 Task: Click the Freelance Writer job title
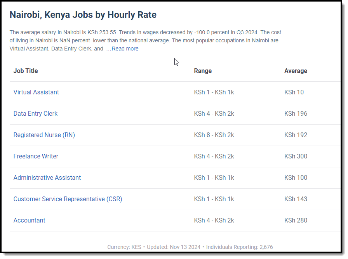coord(36,156)
